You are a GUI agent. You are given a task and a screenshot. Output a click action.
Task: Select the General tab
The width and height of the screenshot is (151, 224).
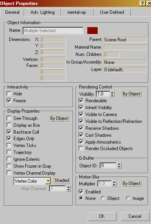click(12, 12)
